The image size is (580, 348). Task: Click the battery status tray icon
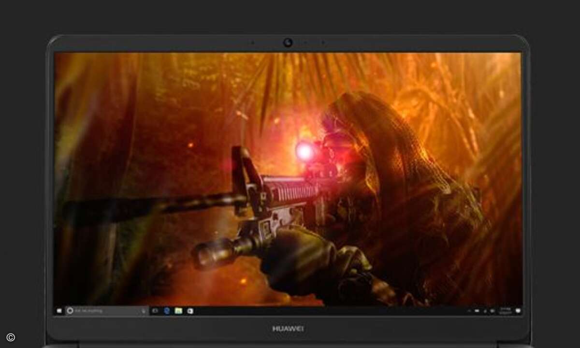477,311
